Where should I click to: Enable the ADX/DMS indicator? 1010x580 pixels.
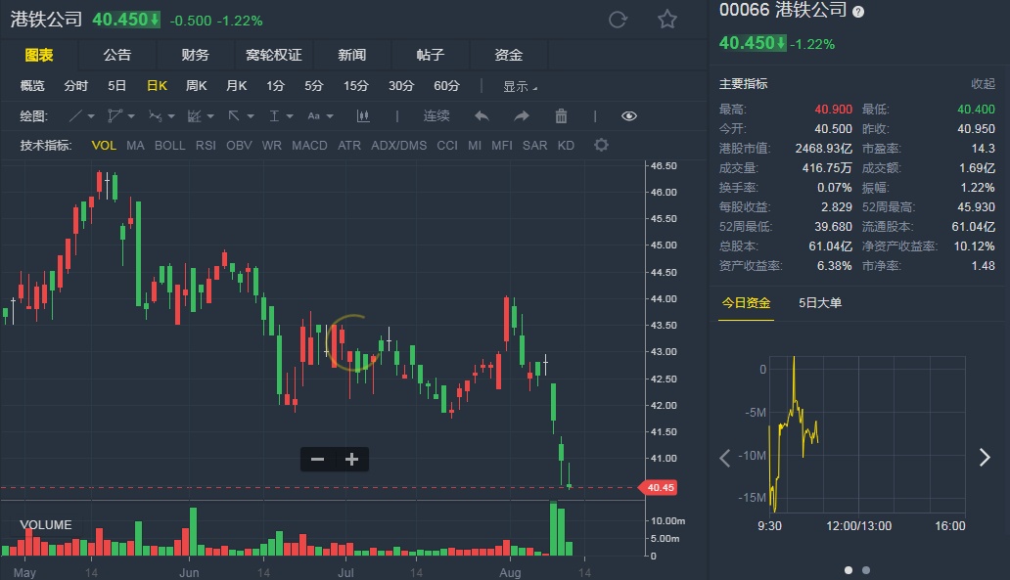click(x=398, y=146)
